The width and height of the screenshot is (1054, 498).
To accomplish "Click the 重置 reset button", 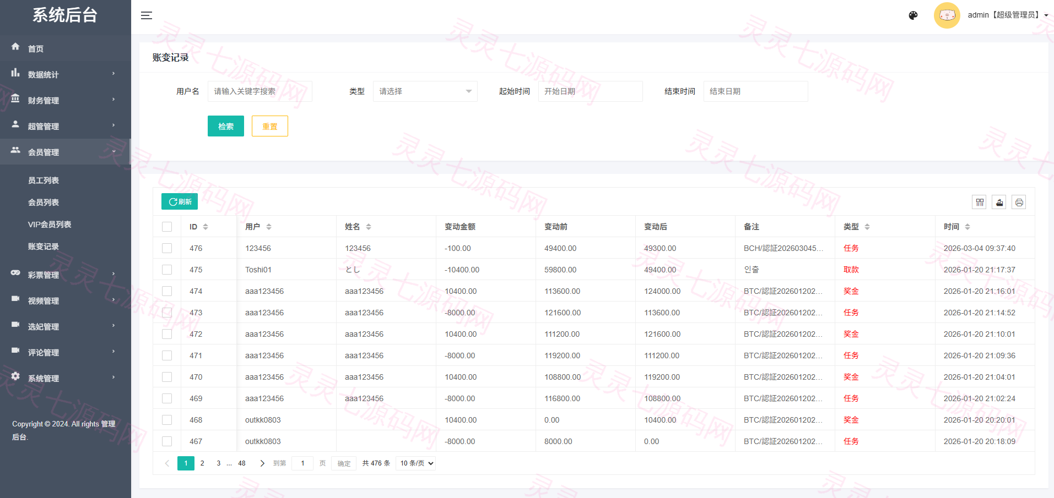I will click(270, 126).
